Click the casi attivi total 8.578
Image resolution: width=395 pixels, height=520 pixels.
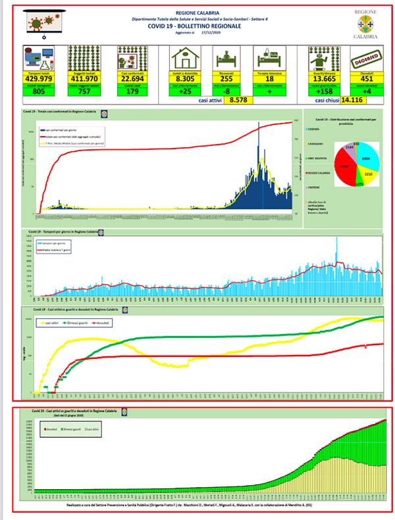[238, 100]
